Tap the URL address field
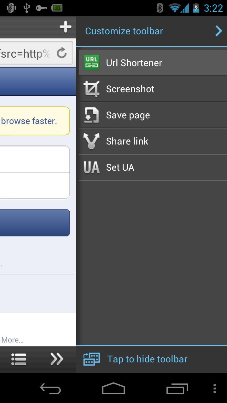This screenshot has width=227, height=403. point(25,53)
